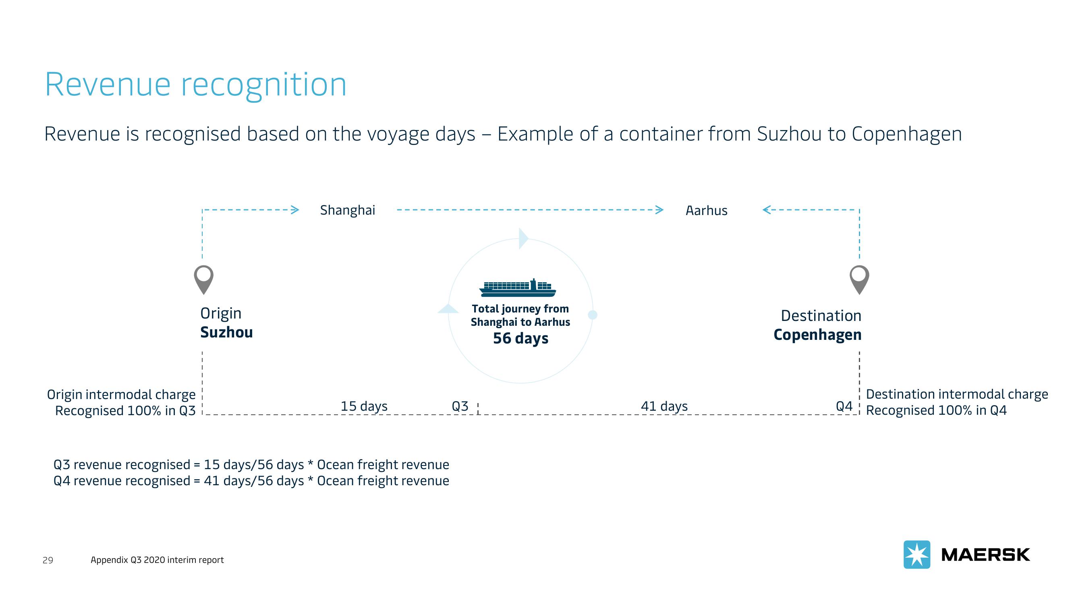Click the Q3 quarter boundary marker
This screenshot has width=1074, height=604.
477,409
